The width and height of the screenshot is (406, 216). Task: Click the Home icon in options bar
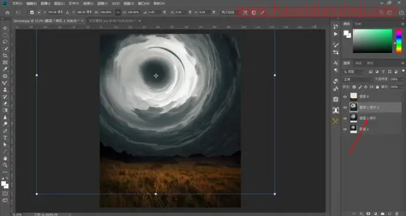[7, 12]
